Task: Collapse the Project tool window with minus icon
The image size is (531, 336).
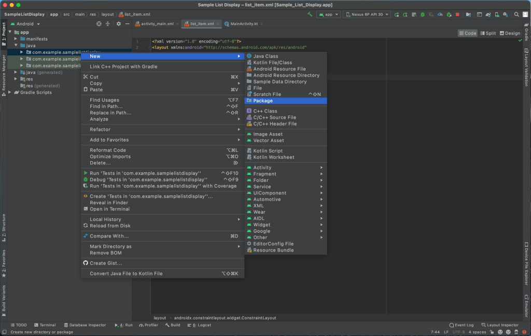Action: [127, 24]
